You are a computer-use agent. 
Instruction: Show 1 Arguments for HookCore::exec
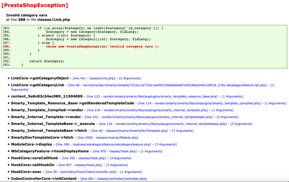131,172
